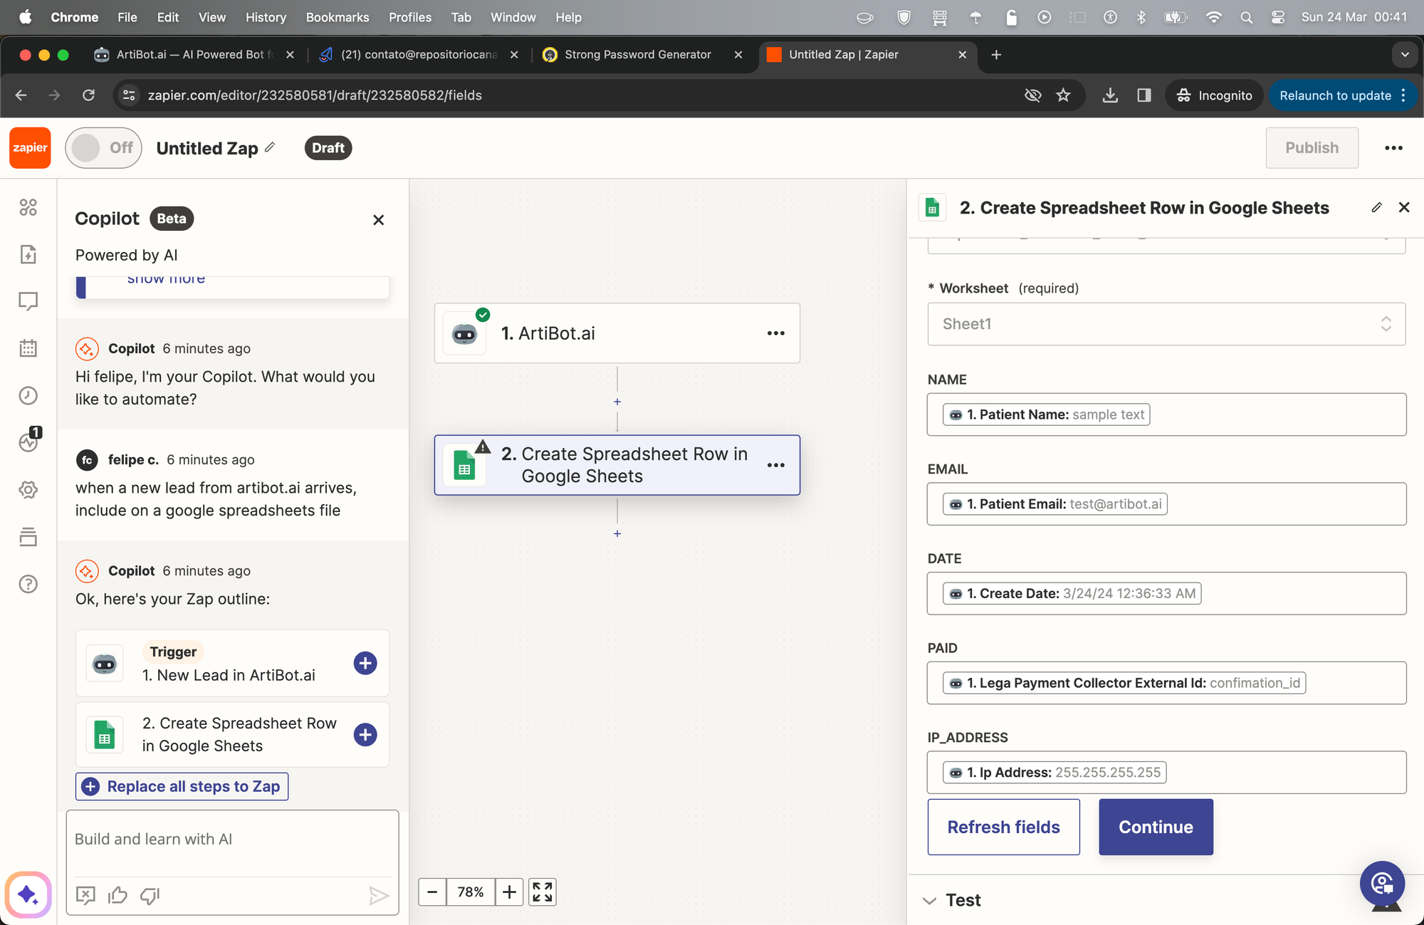
Task: Click the Zapier home icon in sidebar
Action: [30, 147]
